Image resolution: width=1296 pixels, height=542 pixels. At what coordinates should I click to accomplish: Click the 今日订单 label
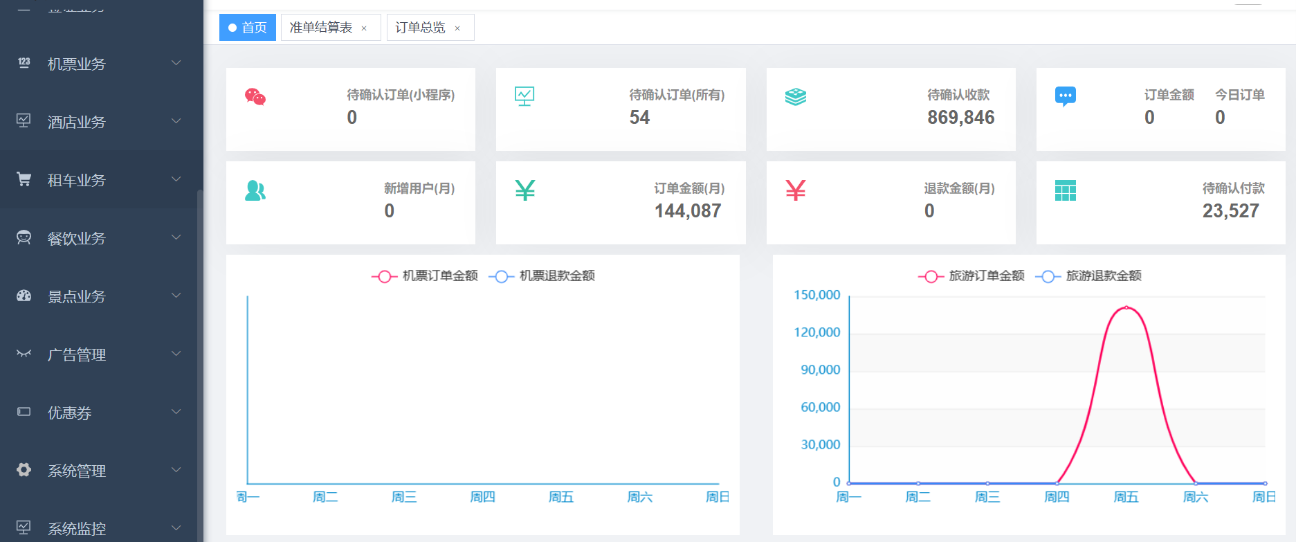1240,95
